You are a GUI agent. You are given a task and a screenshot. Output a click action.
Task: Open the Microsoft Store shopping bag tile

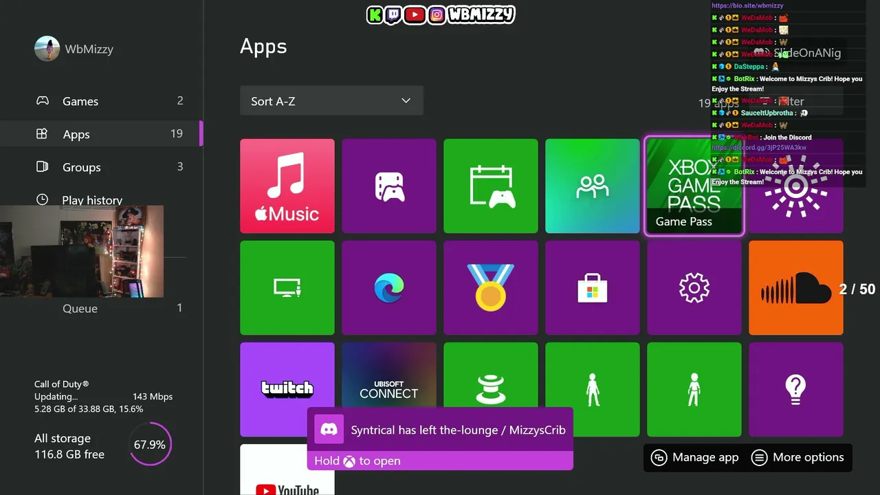[x=593, y=288]
